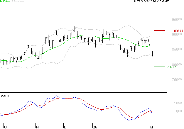Click the 80000 price axis label
Viewport: 184px width, 129px height.
pos(177,64)
